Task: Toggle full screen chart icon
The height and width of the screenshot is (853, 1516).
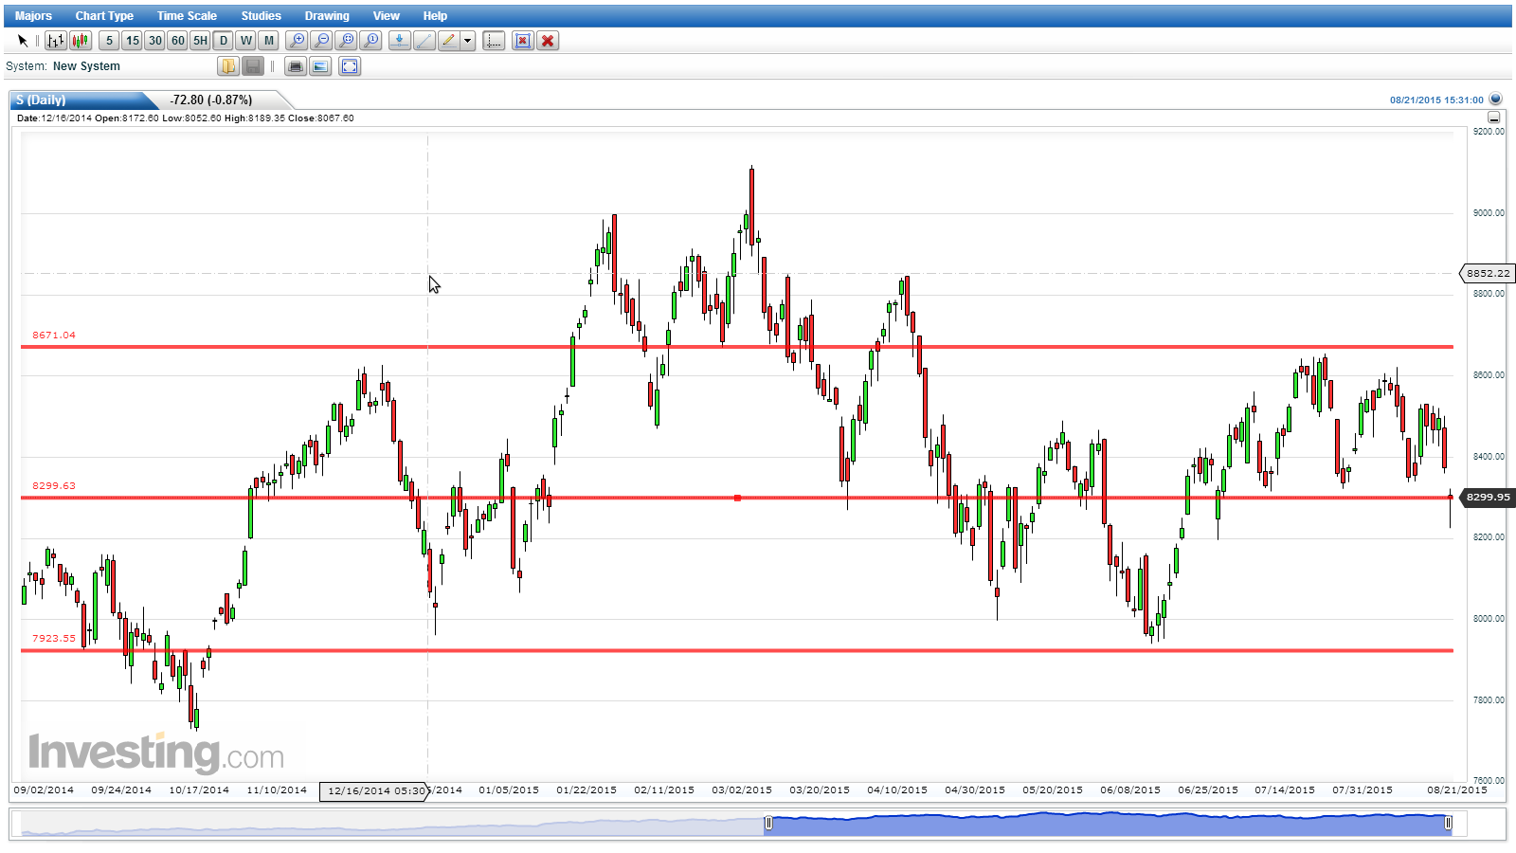Action: pos(350,66)
